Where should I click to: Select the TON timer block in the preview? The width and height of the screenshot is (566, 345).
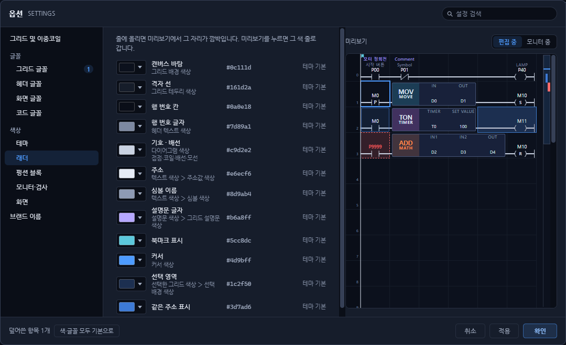tap(433, 120)
